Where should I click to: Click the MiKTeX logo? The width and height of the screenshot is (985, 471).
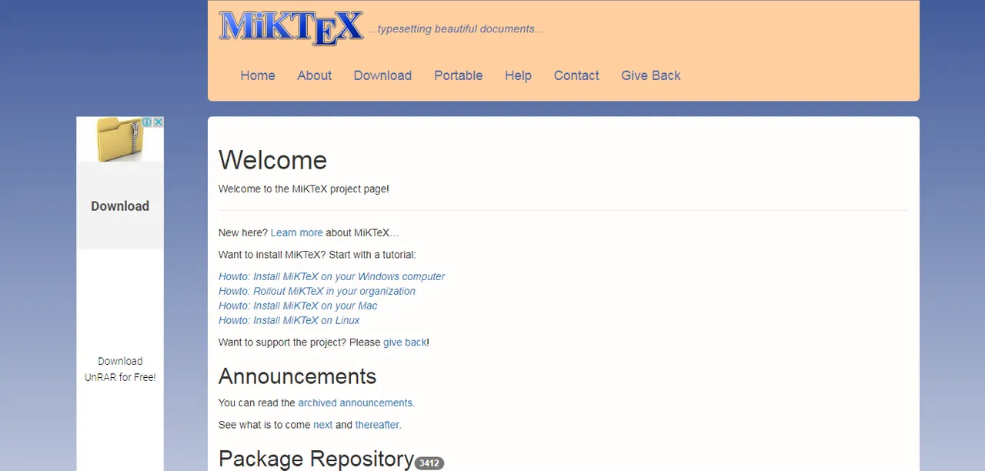pos(291,28)
